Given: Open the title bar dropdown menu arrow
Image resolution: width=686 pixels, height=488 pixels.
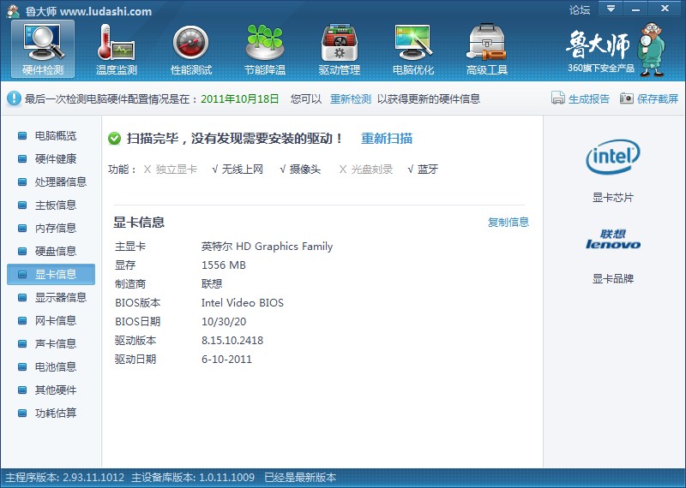Looking at the screenshot, I should (x=611, y=9).
